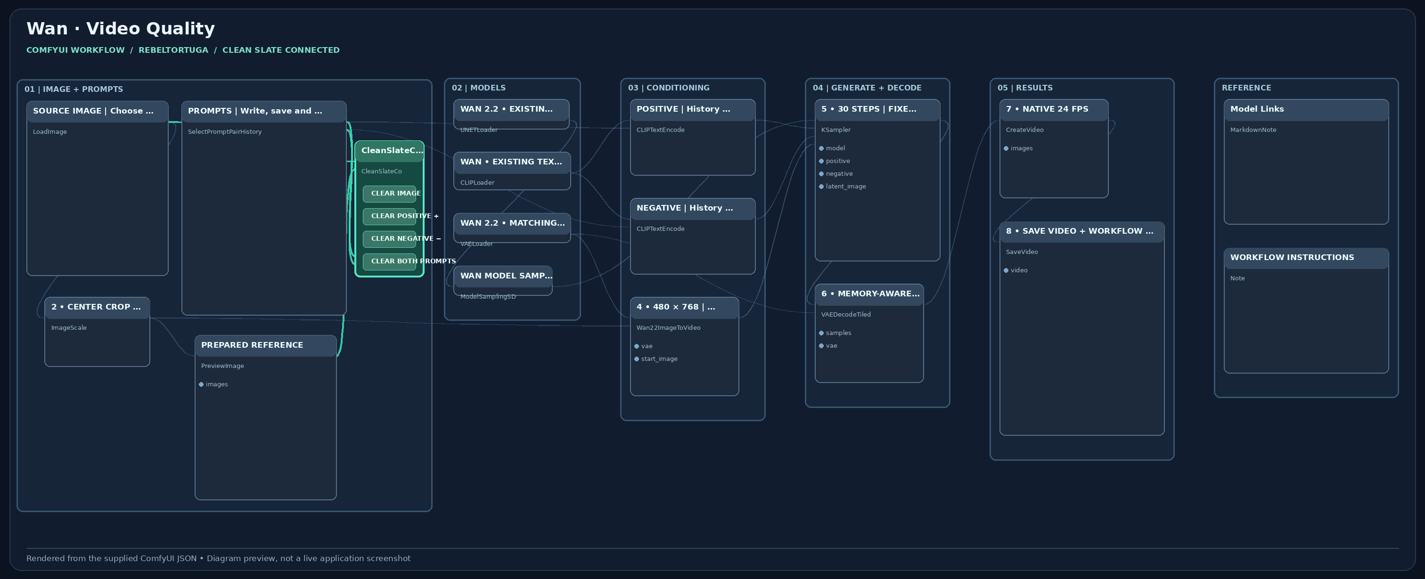Screen dimensions: 1425x579
Task: Click the "COMFYUI WORKFLOW" breadcrumb text
Action: [x=76, y=50]
